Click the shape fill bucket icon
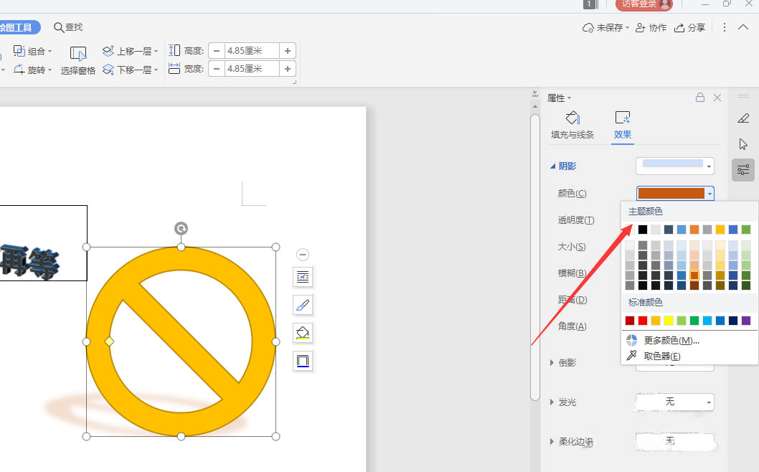 coord(303,333)
